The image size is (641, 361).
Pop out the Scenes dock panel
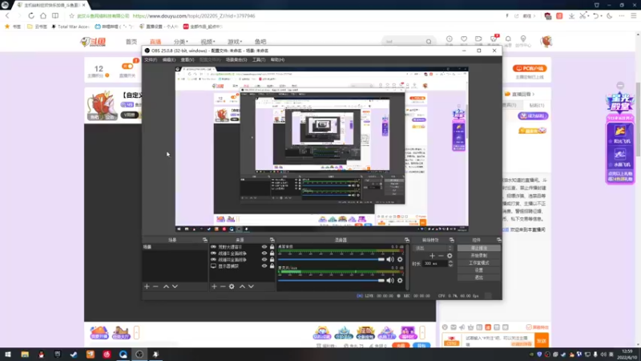pyautogui.click(x=205, y=240)
